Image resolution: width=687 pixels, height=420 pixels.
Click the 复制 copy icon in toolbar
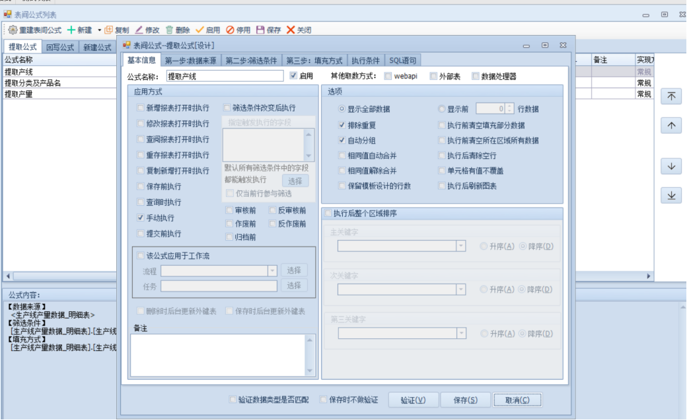[x=109, y=30]
